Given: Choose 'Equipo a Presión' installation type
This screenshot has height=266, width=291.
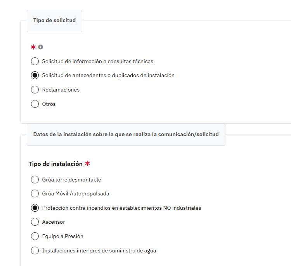Looking at the screenshot, I should 35,236.
